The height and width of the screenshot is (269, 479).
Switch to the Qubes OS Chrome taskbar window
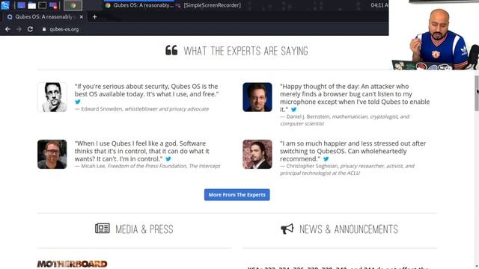coord(139,5)
